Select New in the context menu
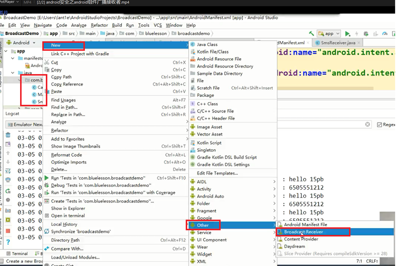 [x=116, y=45]
